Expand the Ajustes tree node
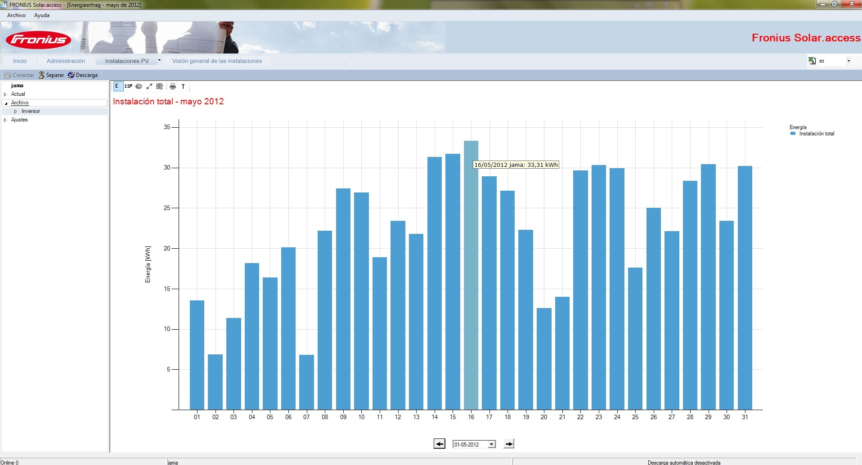 coord(5,120)
